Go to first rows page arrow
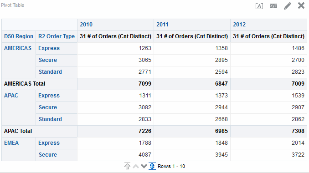309x173 pixels. pyautogui.click(x=127, y=166)
